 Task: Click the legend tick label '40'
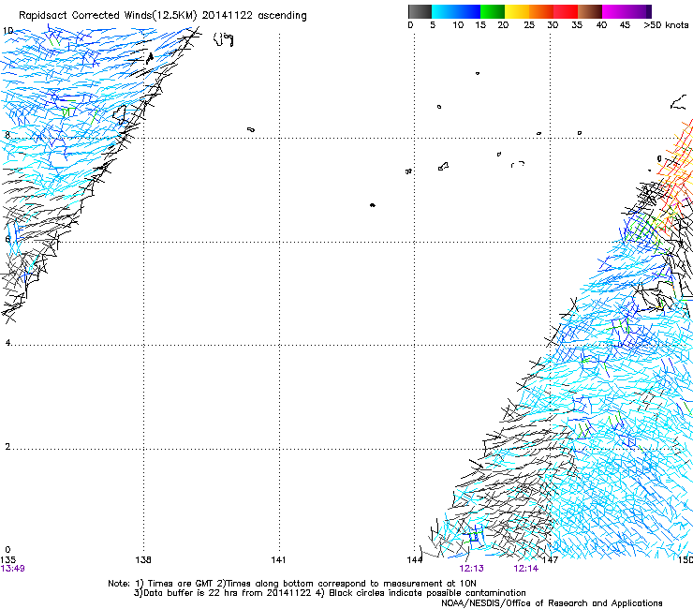[x=601, y=25]
